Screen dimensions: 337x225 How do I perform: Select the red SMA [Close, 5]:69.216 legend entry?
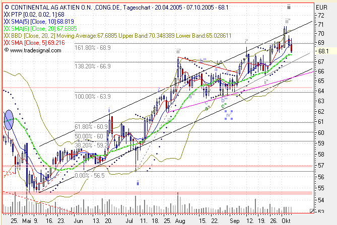click(x=38, y=43)
